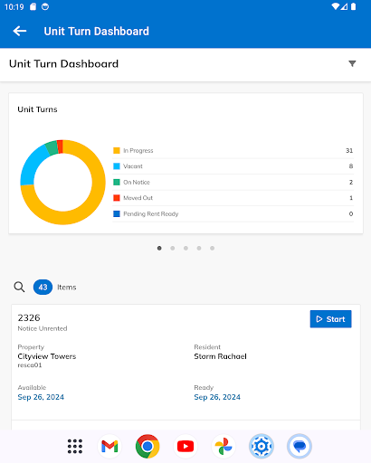Viewport: 371px width, 463px height.
Task: Open Gmail from the dock
Action: [x=109, y=446]
